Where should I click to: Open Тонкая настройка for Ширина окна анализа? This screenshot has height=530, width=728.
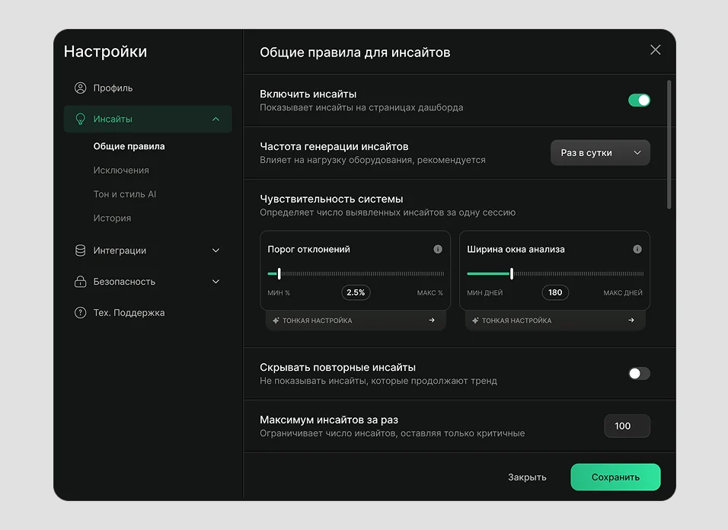[x=555, y=321]
